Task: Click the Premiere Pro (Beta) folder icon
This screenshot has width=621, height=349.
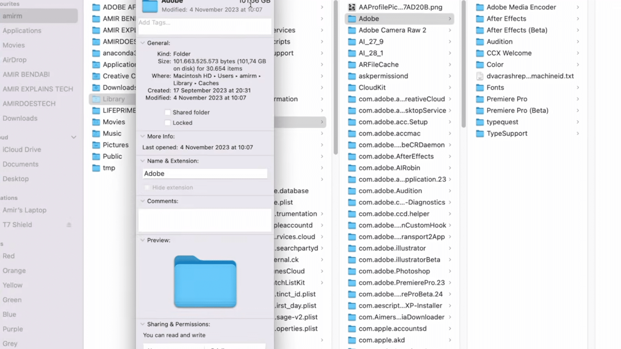Action: click(480, 111)
